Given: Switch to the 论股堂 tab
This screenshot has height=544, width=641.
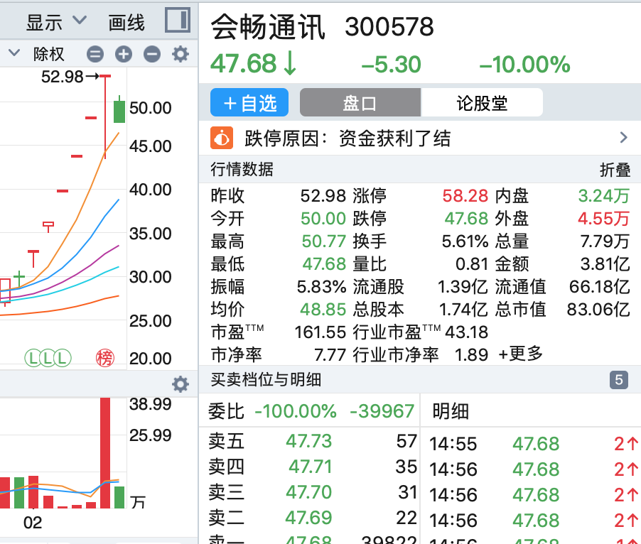Looking at the screenshot, I should pyautogui.click(x=482, y=102).
